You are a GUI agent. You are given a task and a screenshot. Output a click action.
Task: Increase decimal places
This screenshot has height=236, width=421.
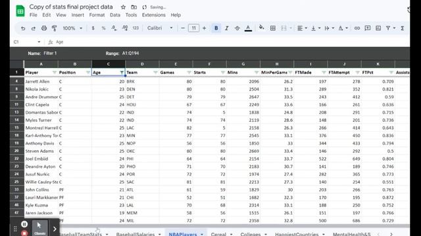click(x=125, y=28)
